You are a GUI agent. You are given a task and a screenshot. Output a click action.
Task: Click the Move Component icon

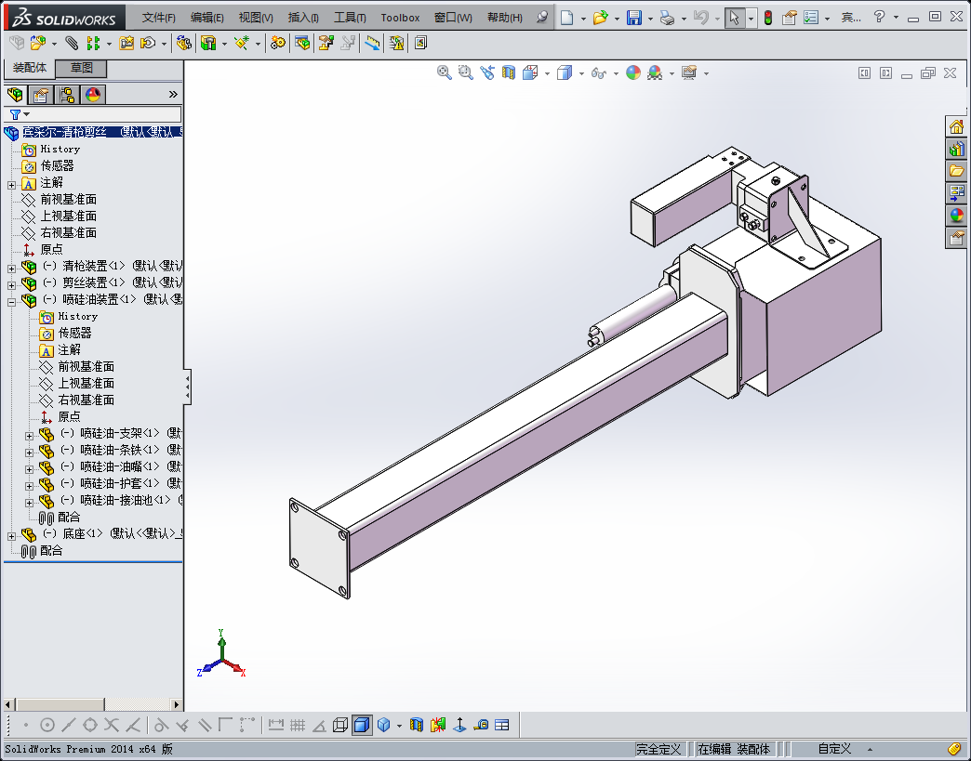coord(148,43)
